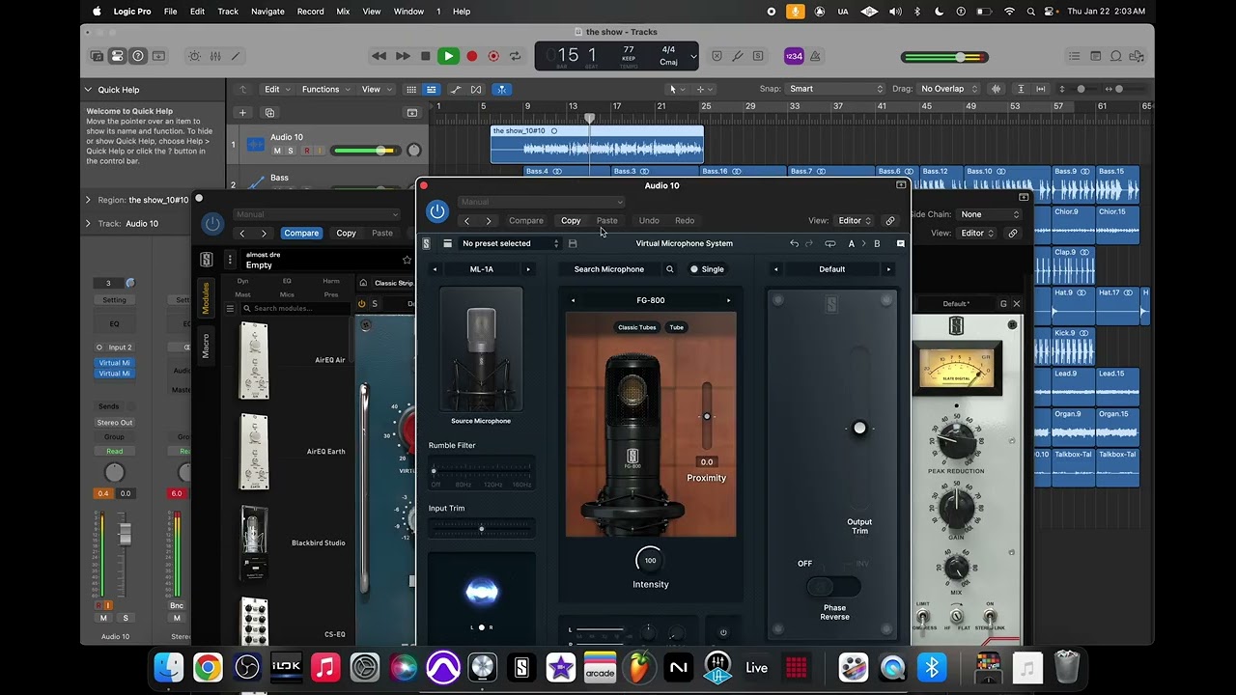Open the Track menu in the menu bar

[228, 12]
